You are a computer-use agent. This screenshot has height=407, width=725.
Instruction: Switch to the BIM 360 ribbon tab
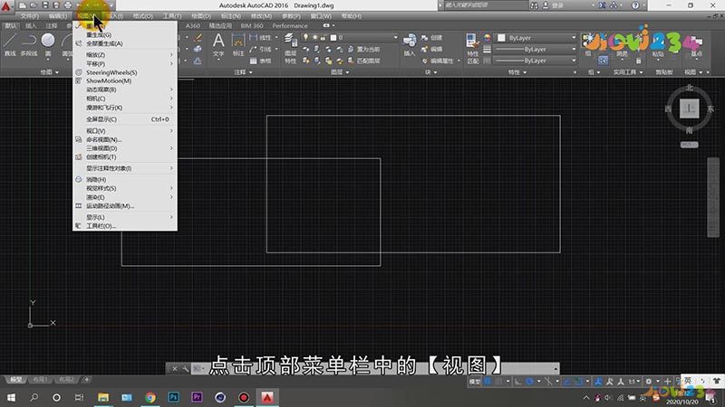[x=252, y=26]
